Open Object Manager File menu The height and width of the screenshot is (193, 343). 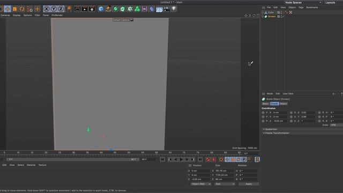pos(269,8)
